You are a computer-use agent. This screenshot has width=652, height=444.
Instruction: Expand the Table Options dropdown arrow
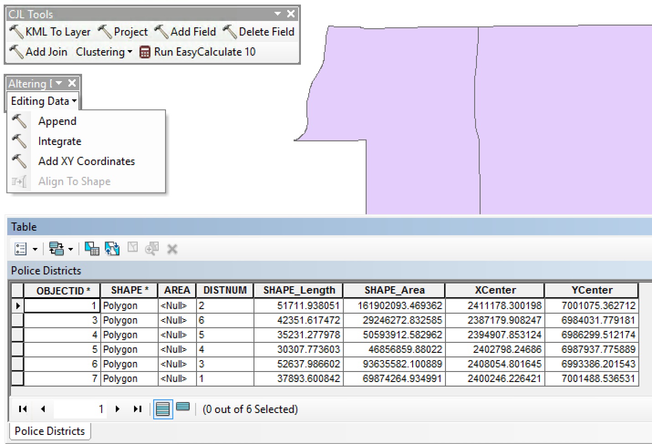pos(35,249)
